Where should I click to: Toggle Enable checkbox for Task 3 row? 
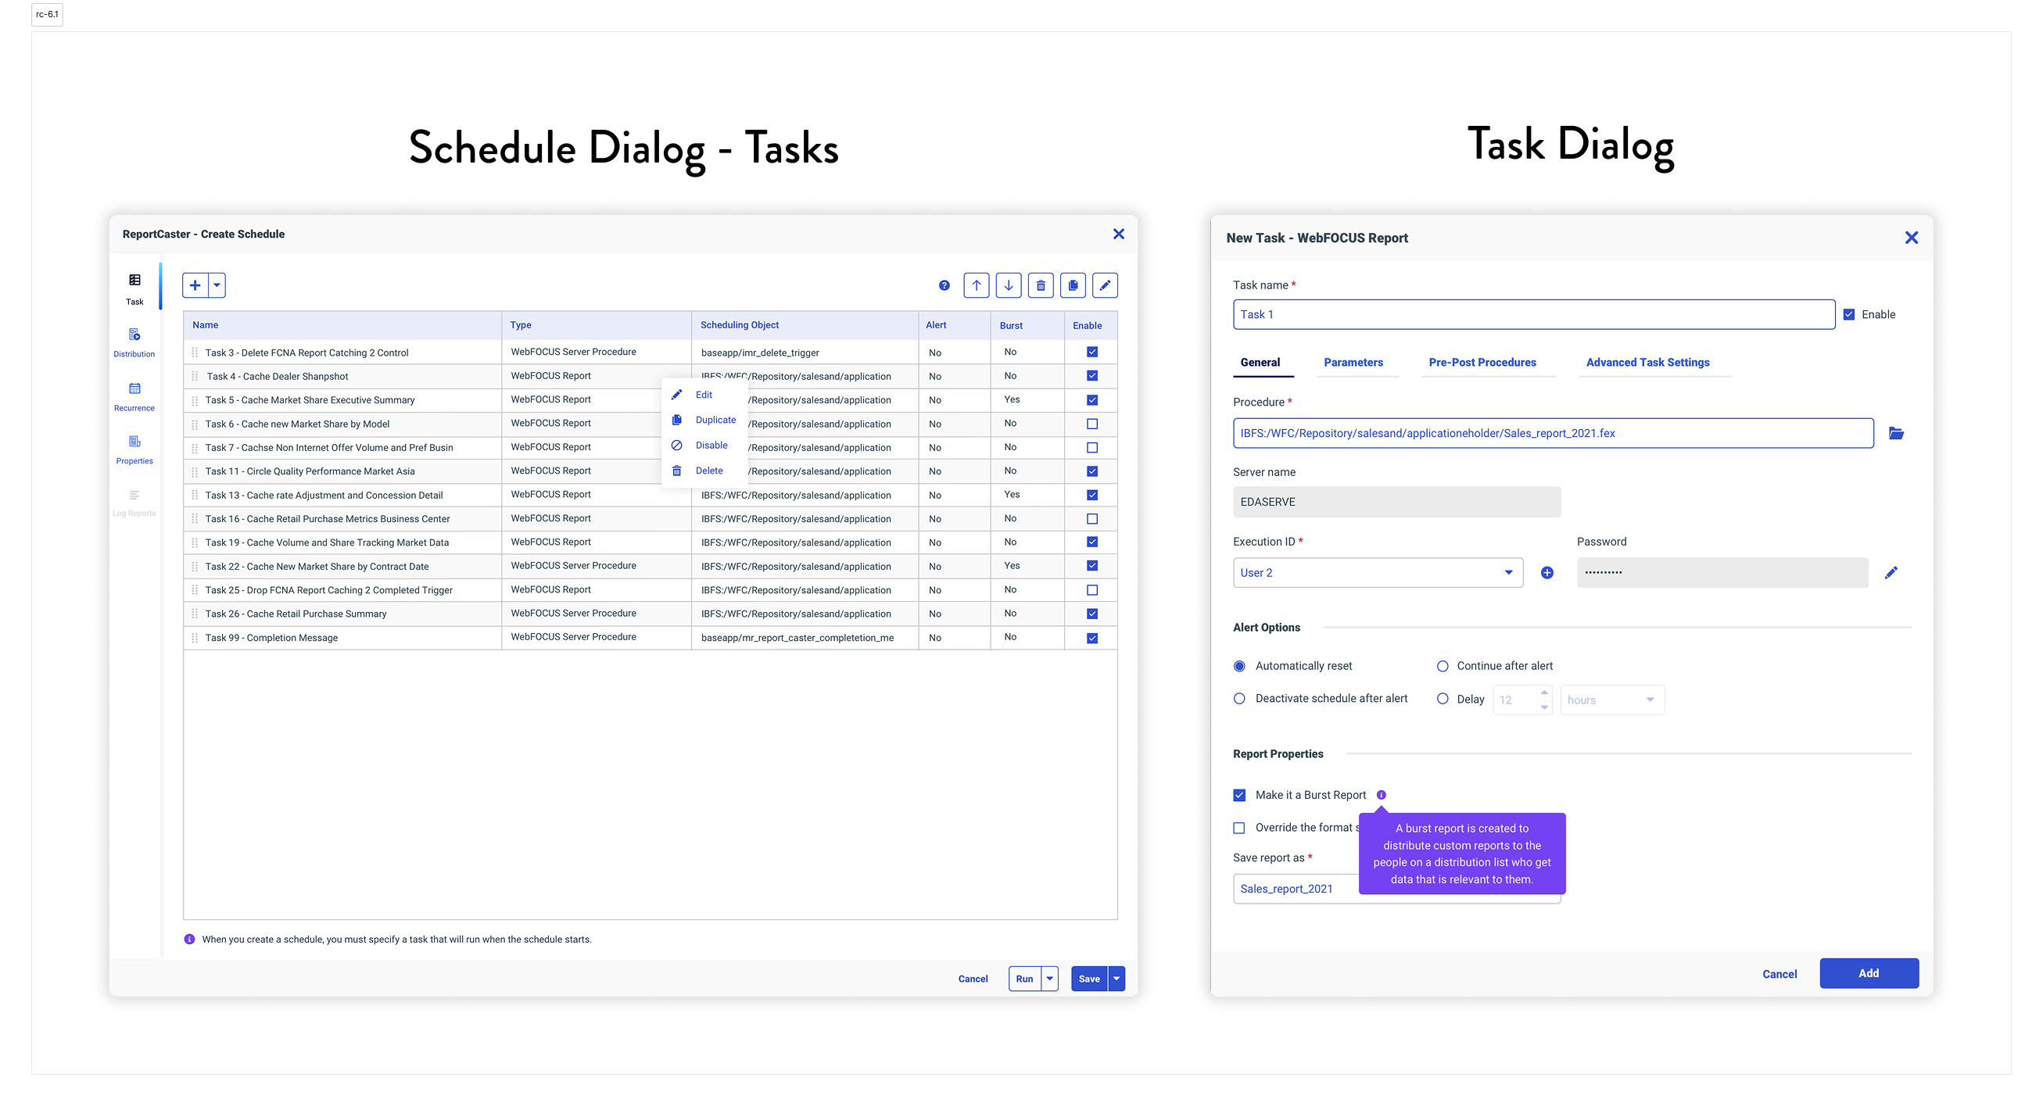tap(1092, 352)
